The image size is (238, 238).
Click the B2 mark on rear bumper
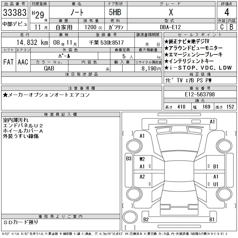[146, 220]
